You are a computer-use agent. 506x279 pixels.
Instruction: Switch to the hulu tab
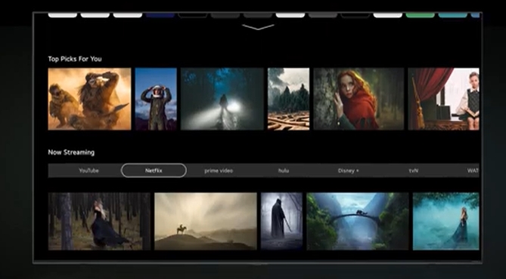284,170
